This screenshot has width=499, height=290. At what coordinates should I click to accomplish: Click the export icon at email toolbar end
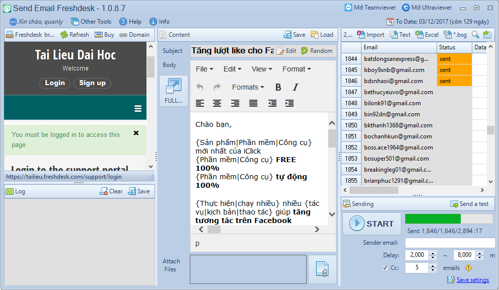[487, 35]
